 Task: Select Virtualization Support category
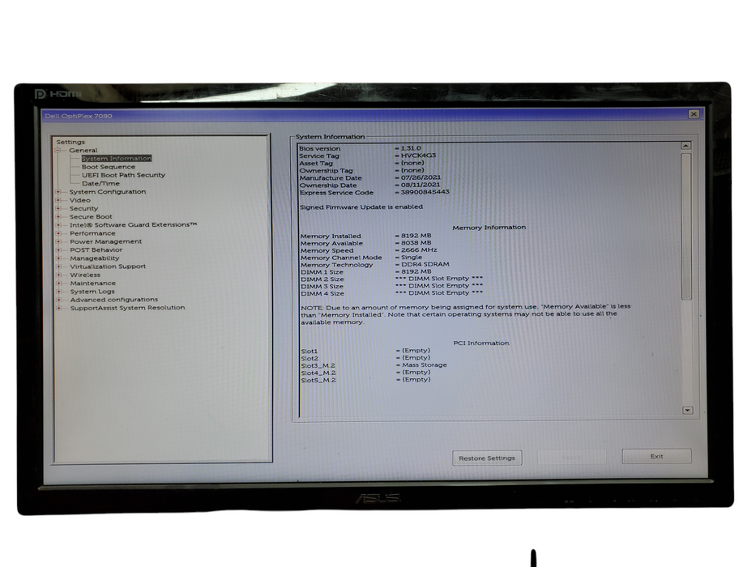(108, 266)
